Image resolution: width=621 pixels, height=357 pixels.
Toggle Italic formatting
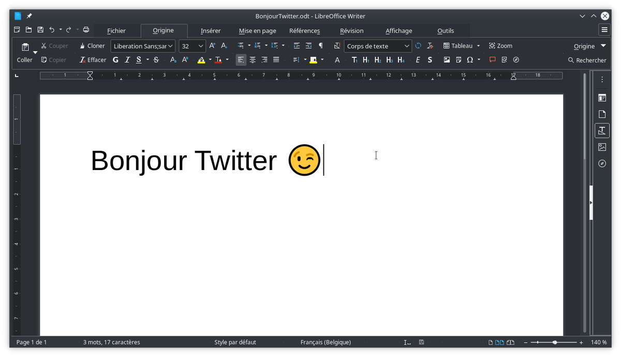coord(127,60)
